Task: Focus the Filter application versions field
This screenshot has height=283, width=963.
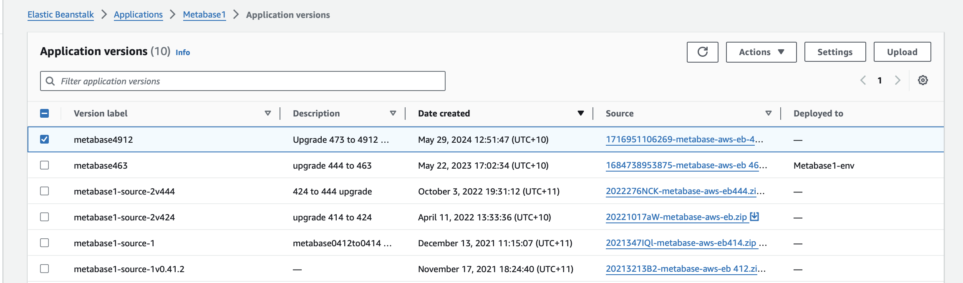Action: click(243, 81)
